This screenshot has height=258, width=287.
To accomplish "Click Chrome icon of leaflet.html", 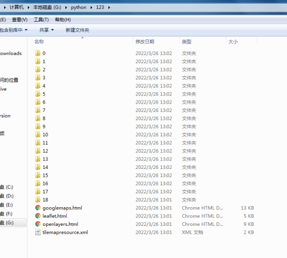I will 38,216.
